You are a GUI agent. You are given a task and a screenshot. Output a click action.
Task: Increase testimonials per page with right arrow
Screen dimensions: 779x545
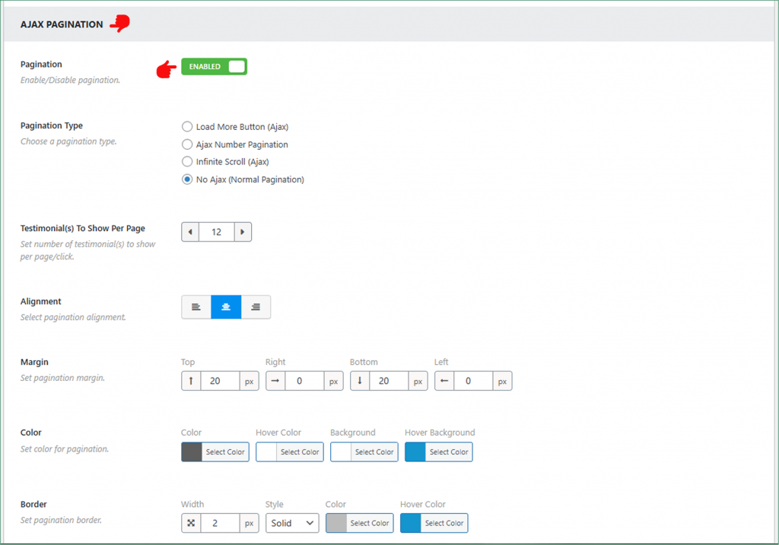pos(243,232)
